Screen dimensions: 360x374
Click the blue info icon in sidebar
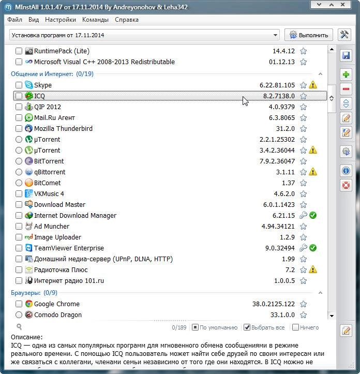pos(346,171)
